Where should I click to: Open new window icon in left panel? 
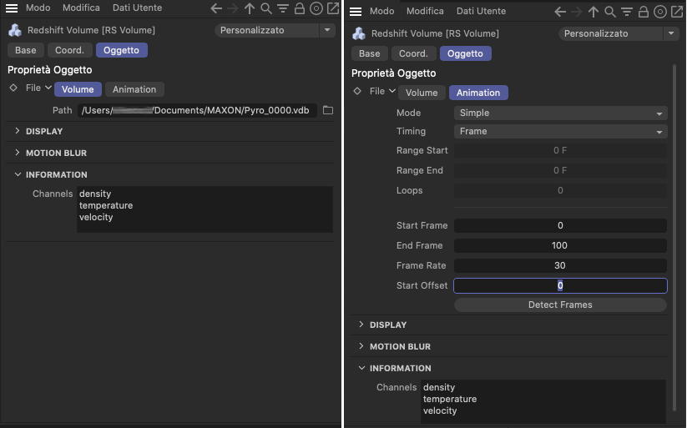(x=333, y=8)
